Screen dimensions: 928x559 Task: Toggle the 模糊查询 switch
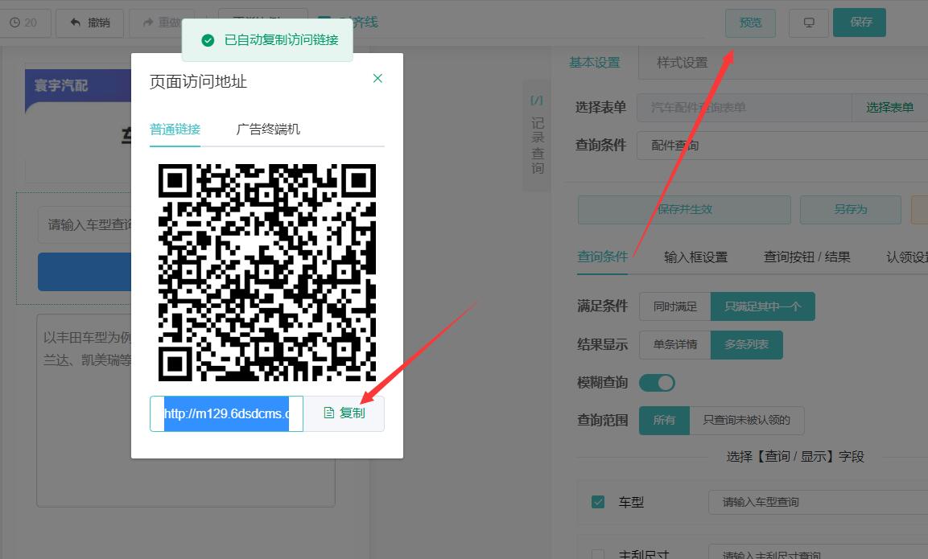[x=657, y=383]
